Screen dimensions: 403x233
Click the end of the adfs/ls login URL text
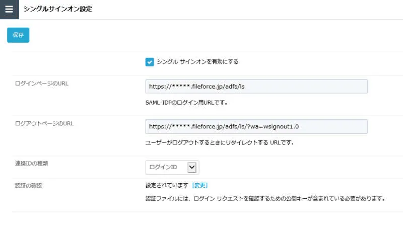pos(244,87)
